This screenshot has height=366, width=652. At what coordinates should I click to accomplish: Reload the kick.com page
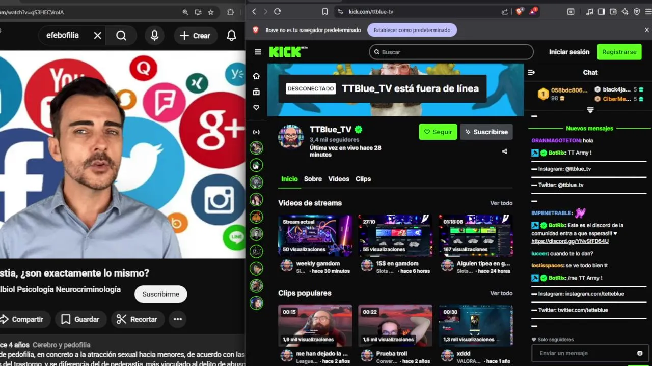pyautogui.click(x=277, y=11)
